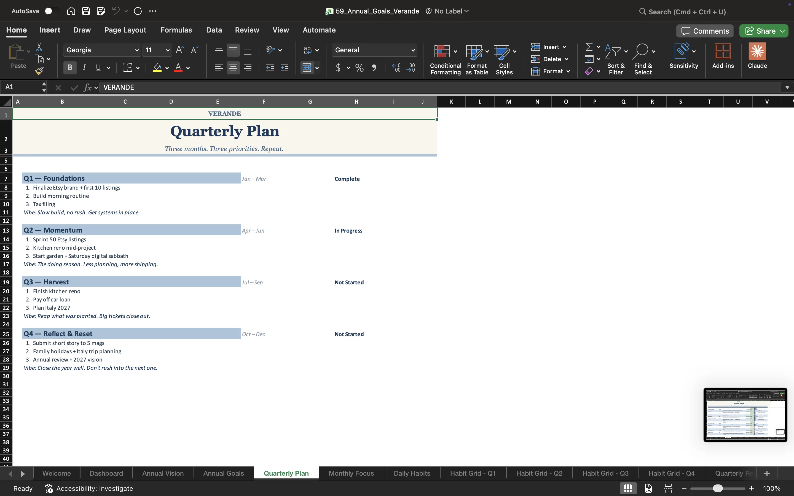
Task: Click the Borders icon
Action: point(128,68)
